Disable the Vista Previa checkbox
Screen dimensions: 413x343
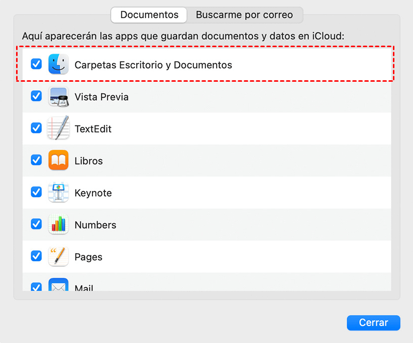36,96
